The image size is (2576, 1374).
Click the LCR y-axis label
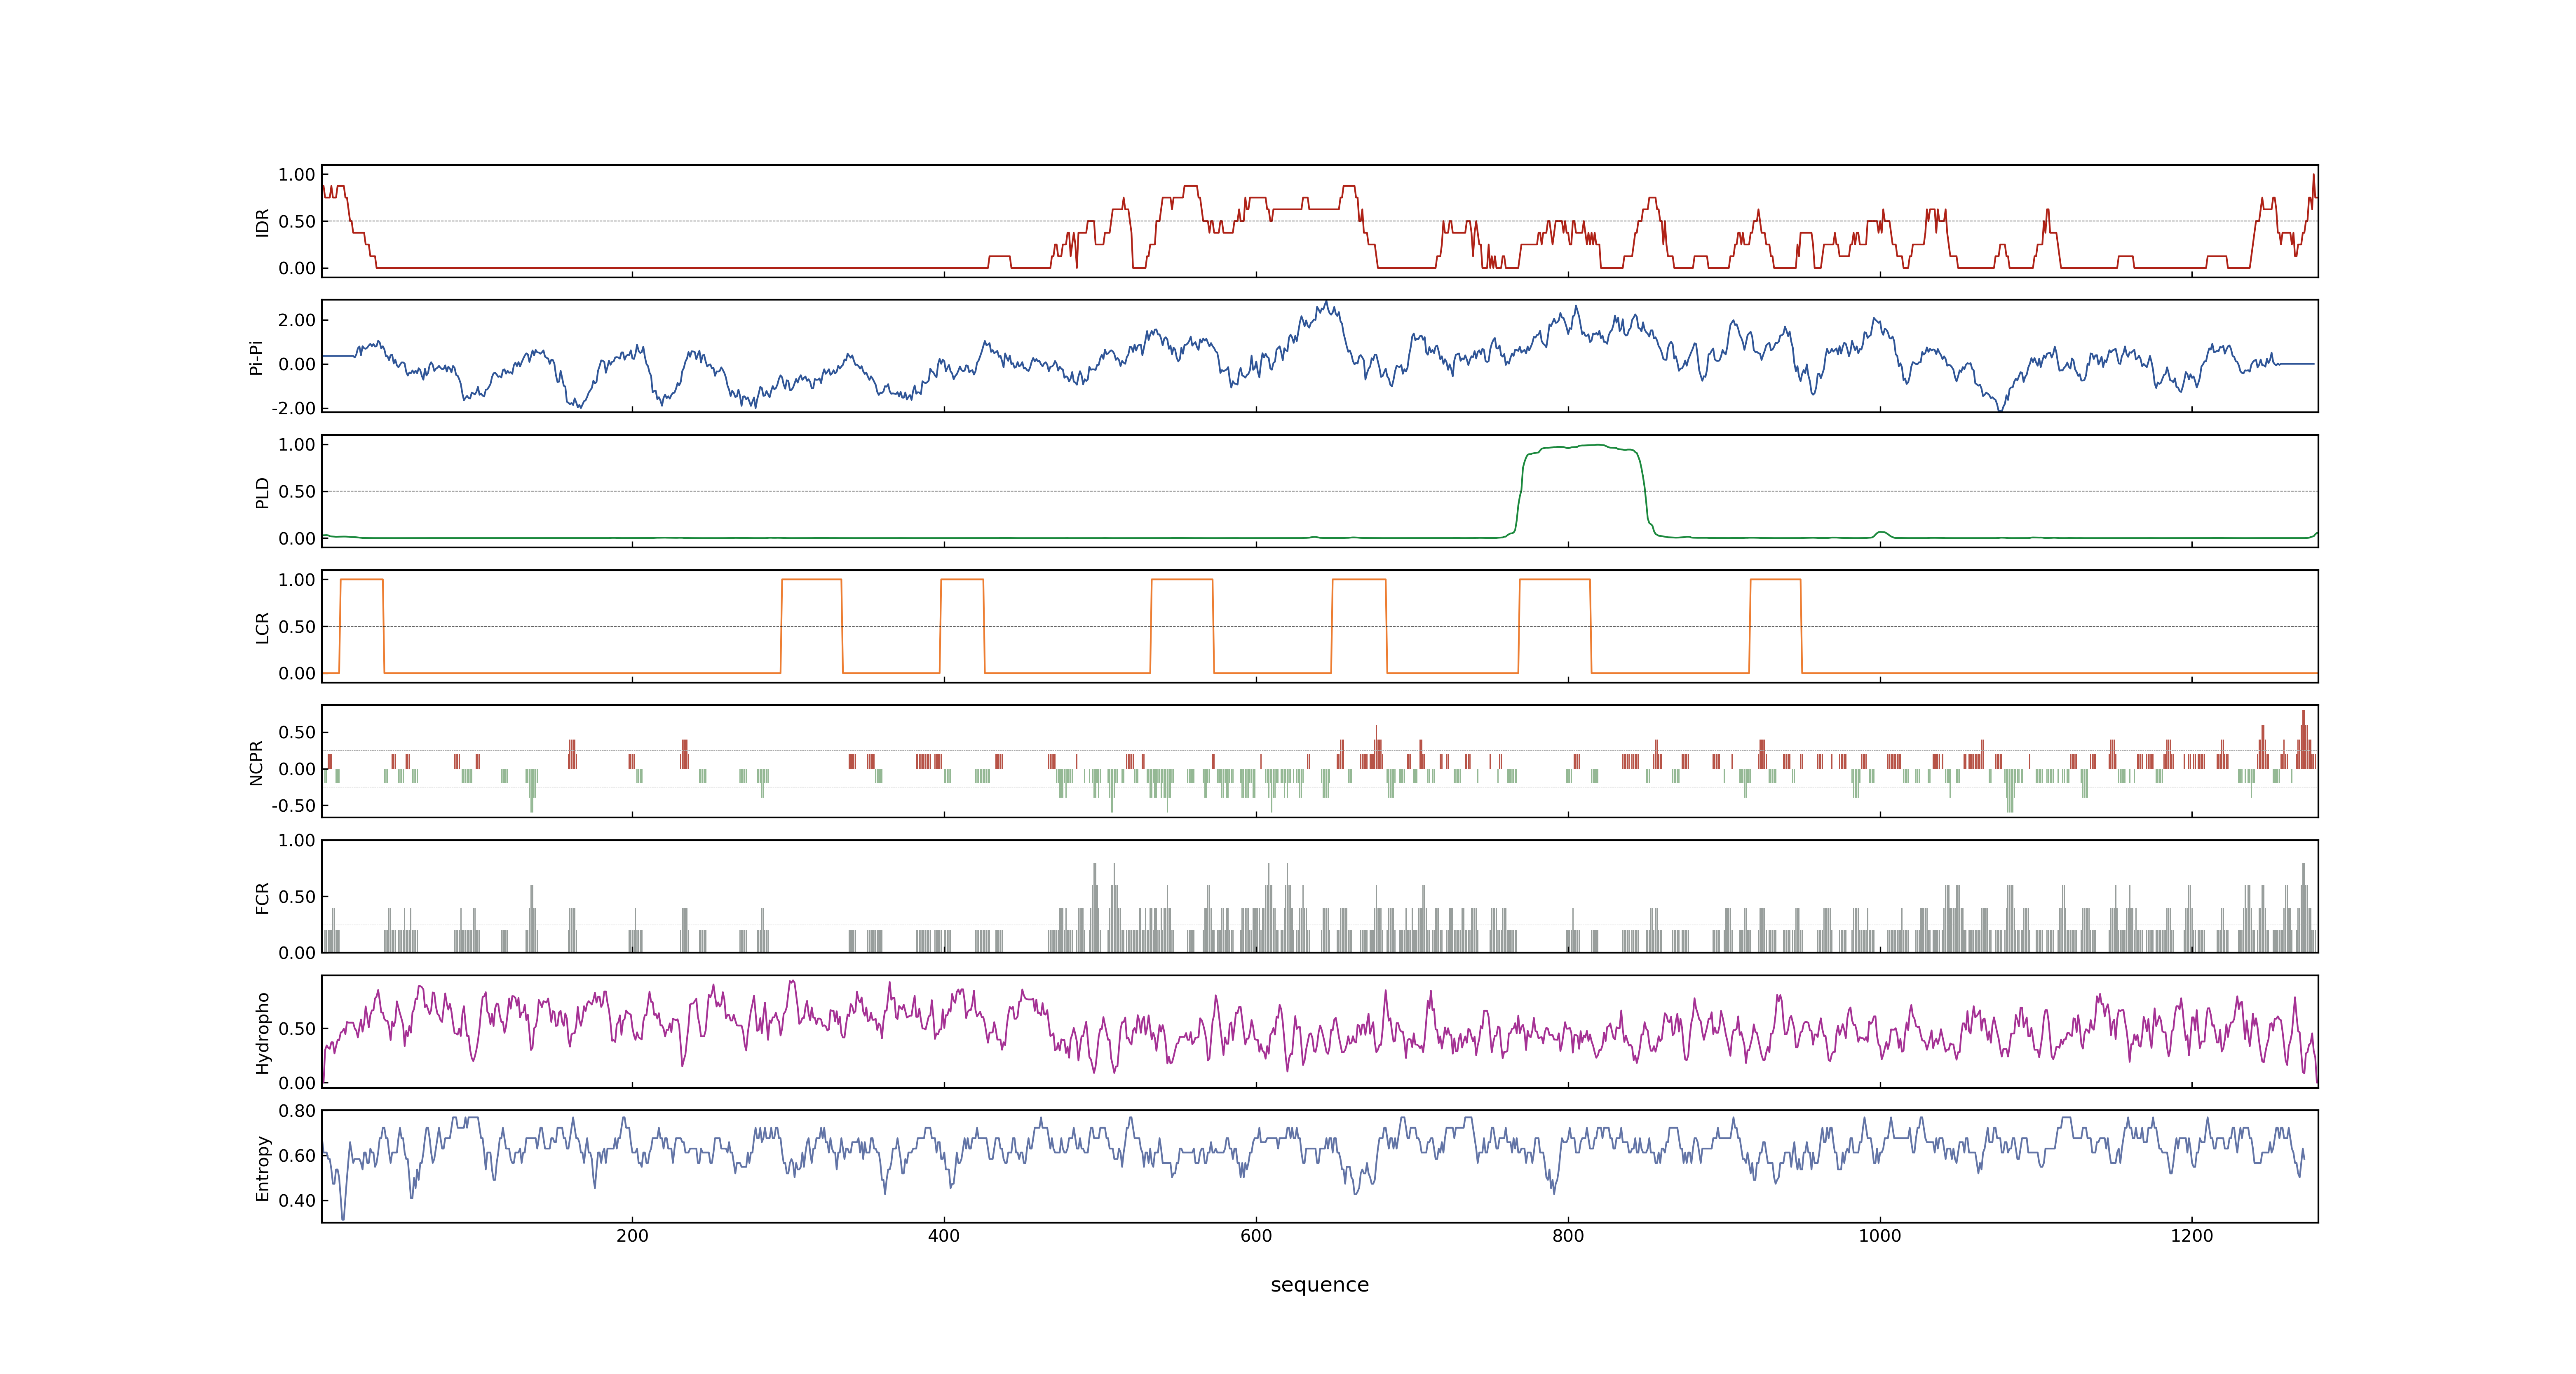click(x=262, y=627)
